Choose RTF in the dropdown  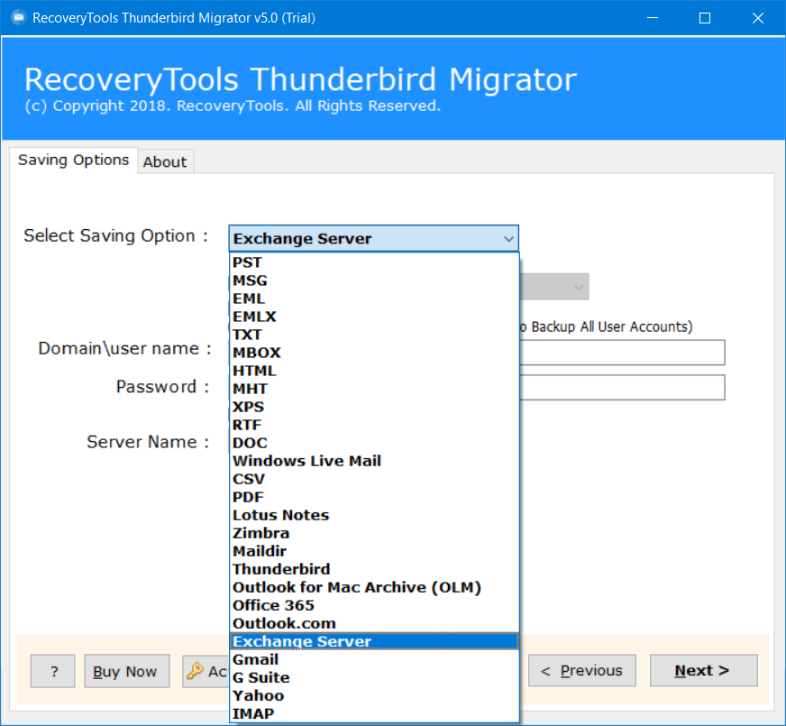click(374, 425)
